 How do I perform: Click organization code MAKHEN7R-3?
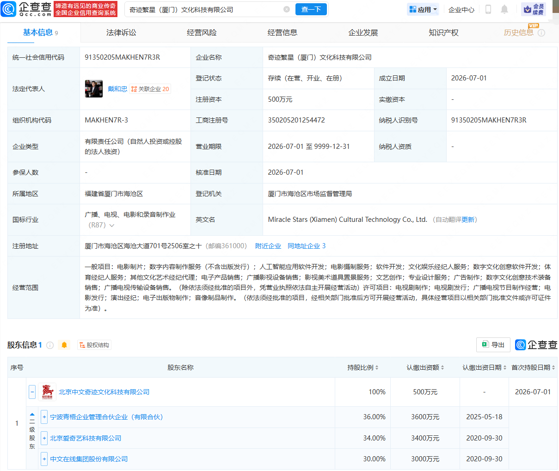coord(106,120)
